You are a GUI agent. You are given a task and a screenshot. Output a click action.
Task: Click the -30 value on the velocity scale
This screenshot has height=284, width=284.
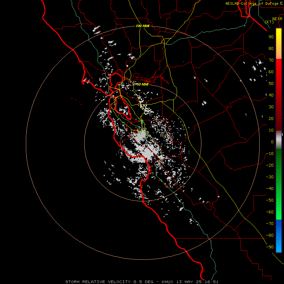pos(270,177)
